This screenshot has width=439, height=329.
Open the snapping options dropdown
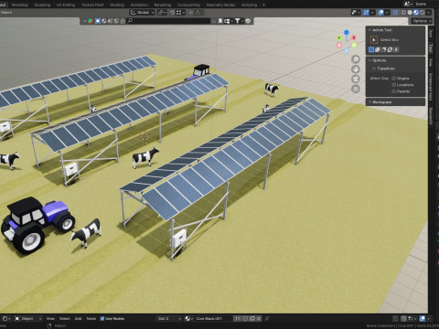180,13
